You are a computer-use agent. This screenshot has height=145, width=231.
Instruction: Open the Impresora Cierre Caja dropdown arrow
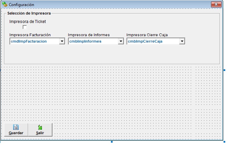[x=182, y=41]
